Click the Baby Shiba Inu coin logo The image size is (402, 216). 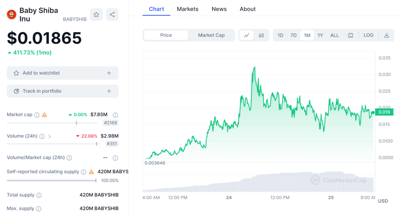[x=12, y=14]
